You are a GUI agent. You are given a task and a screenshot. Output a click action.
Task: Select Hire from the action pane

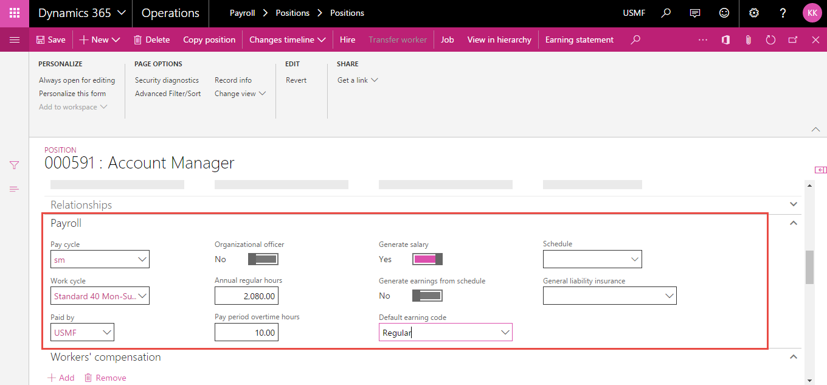347,40
